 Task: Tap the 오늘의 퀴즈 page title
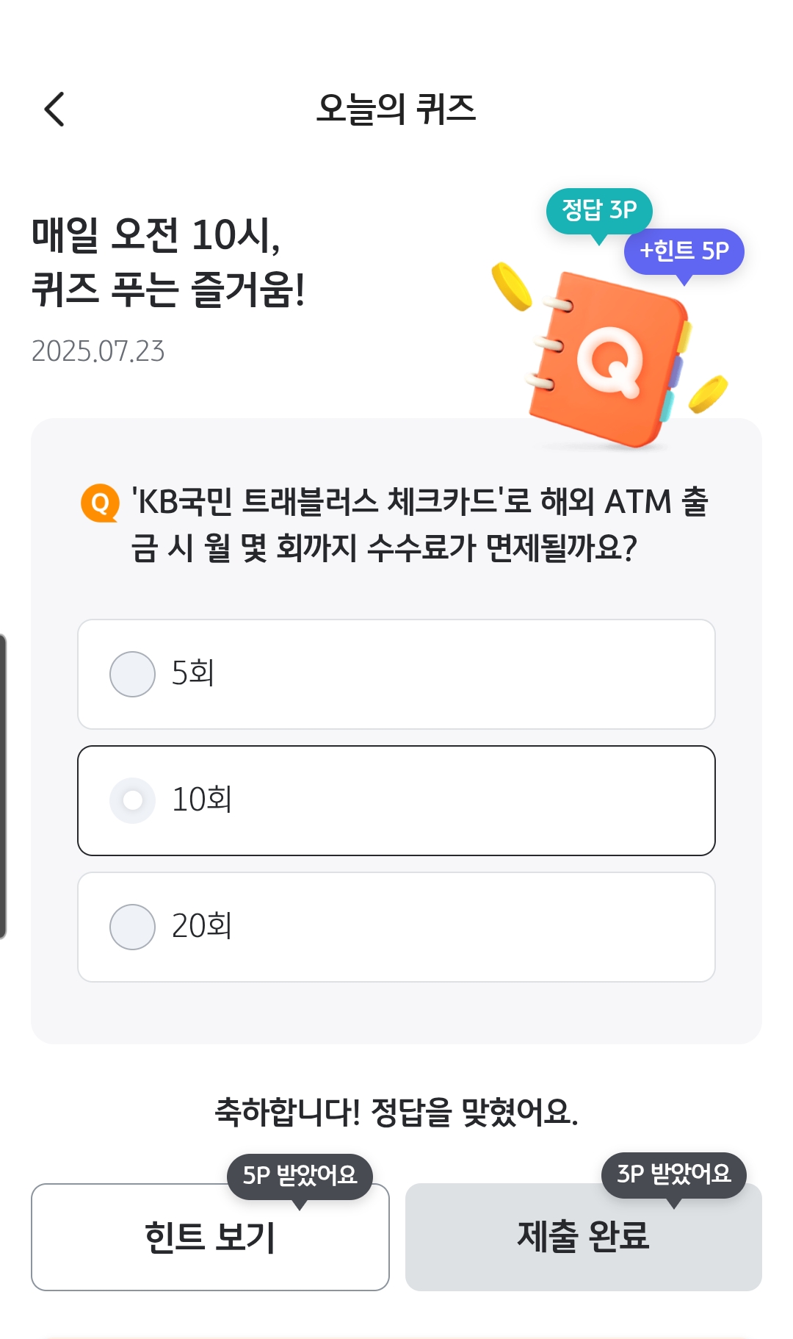coord(396,110)
